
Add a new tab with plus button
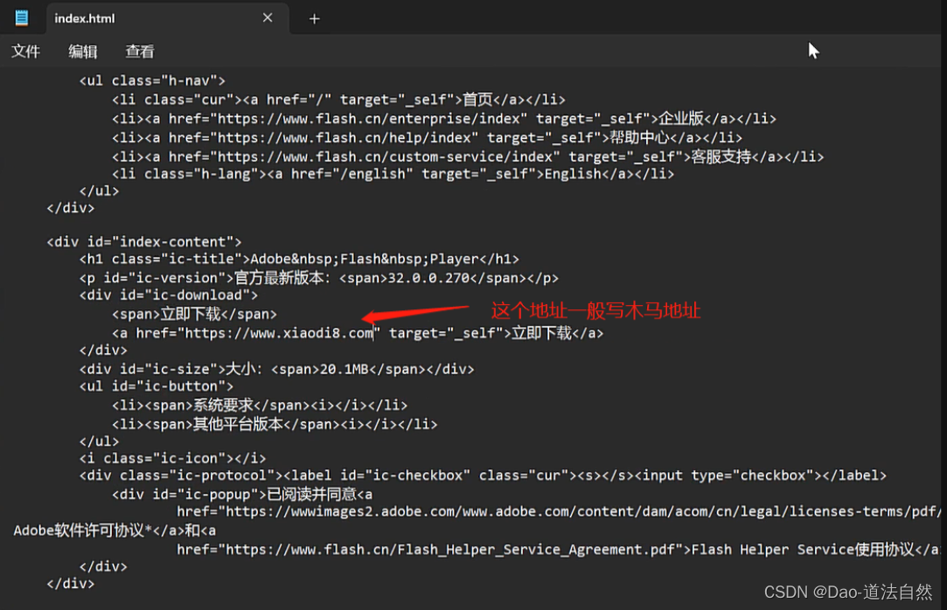point(314,18)
